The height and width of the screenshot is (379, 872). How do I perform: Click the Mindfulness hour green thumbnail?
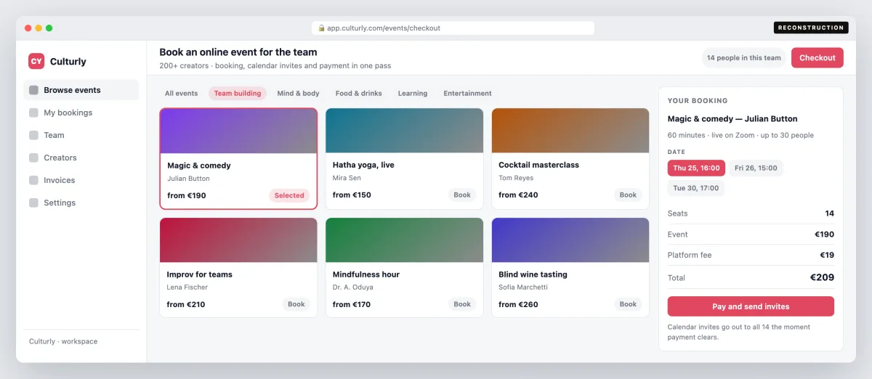(x=404, y=240)
